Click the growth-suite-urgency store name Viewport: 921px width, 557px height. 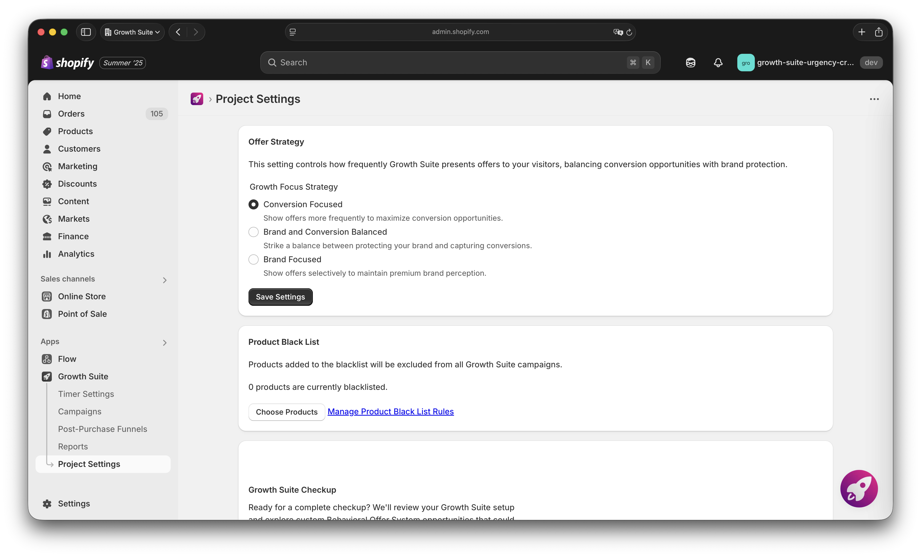pyautogui.click(x=805, y=62)
